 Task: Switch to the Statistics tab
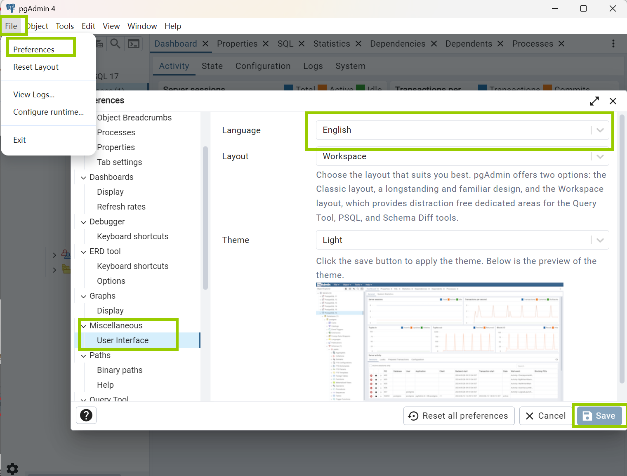coord(332,44)
